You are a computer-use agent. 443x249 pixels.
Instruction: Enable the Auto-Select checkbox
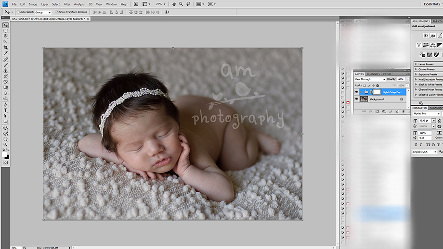pos(19,12)
